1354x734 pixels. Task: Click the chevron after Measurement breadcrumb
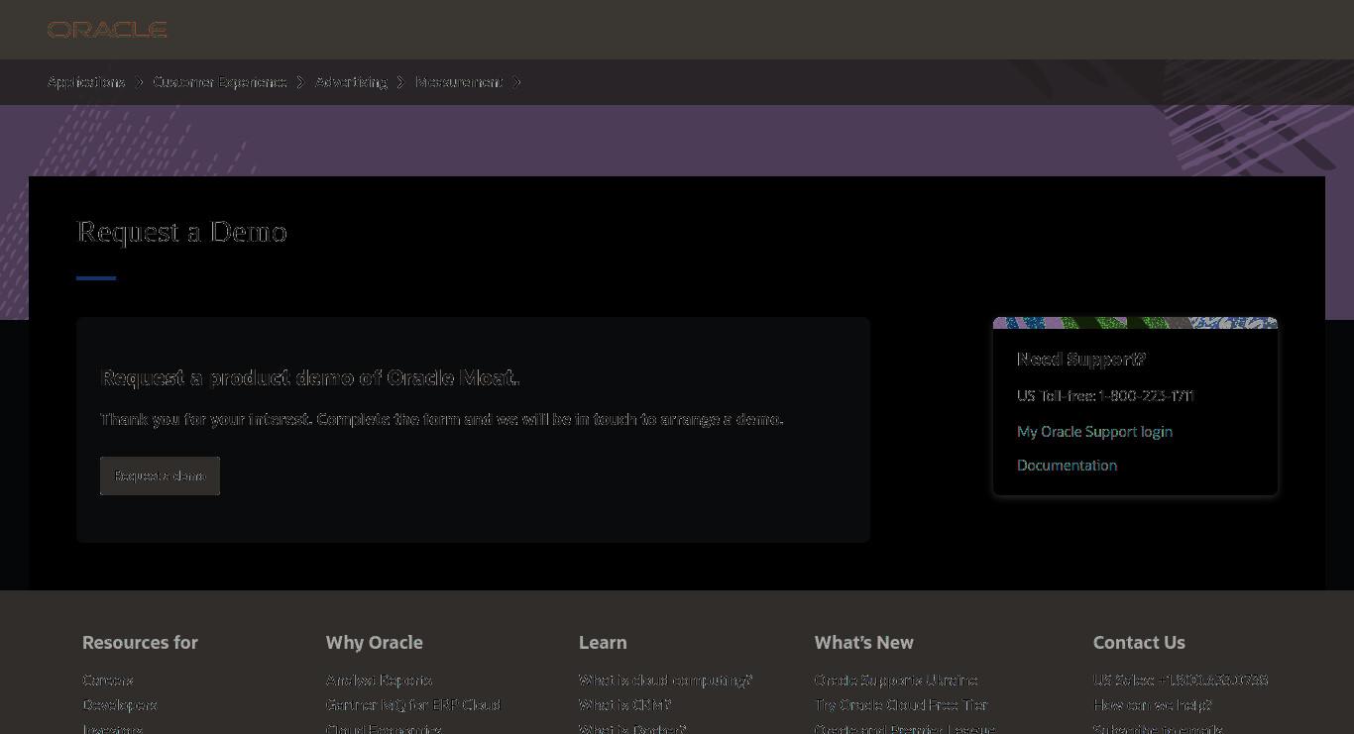click(516, 82)
